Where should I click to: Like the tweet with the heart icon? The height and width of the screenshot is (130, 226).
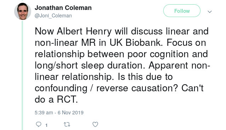(95, 124)
